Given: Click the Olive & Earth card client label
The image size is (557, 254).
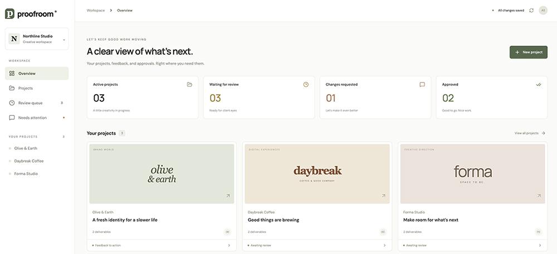Looking at the screenshot, I should tap(102, 212).
